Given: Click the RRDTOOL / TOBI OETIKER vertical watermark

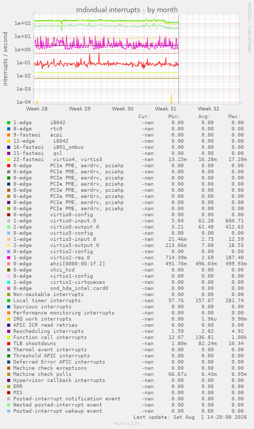Looking at the screenshot, I should click(x=249, y=28).
